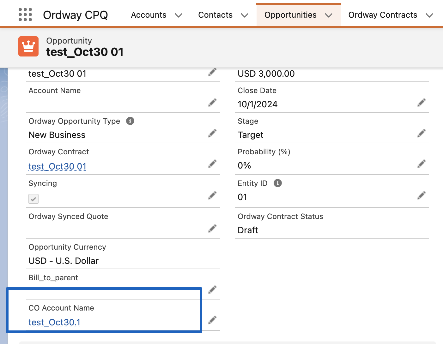Select Ordway Contract Status value Draft
Viewport: 443px width, 344px height.
248,230
